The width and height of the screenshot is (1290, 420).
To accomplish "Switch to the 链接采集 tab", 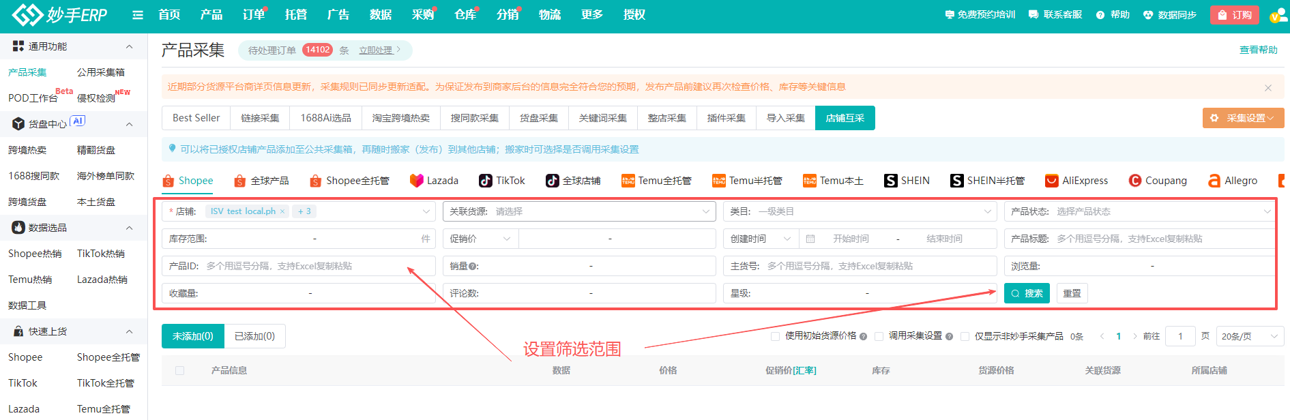I will 260,118.
